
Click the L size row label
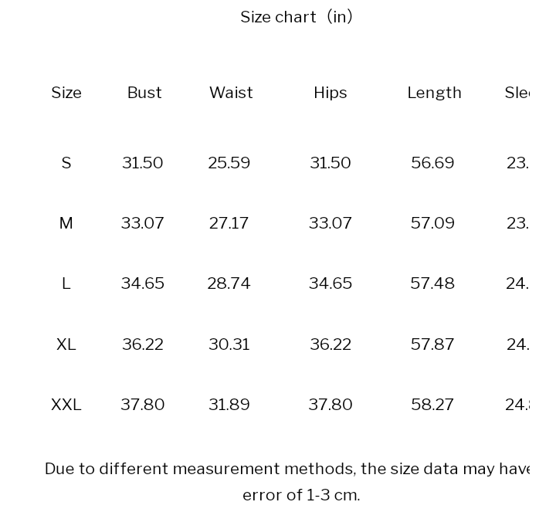(66, 283)
